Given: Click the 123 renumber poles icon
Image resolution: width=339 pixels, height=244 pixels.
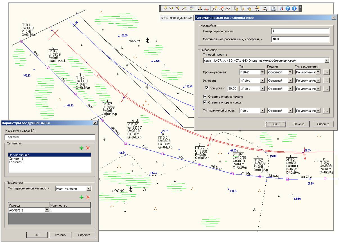Looking at the screenshot, I should (192, 8).
